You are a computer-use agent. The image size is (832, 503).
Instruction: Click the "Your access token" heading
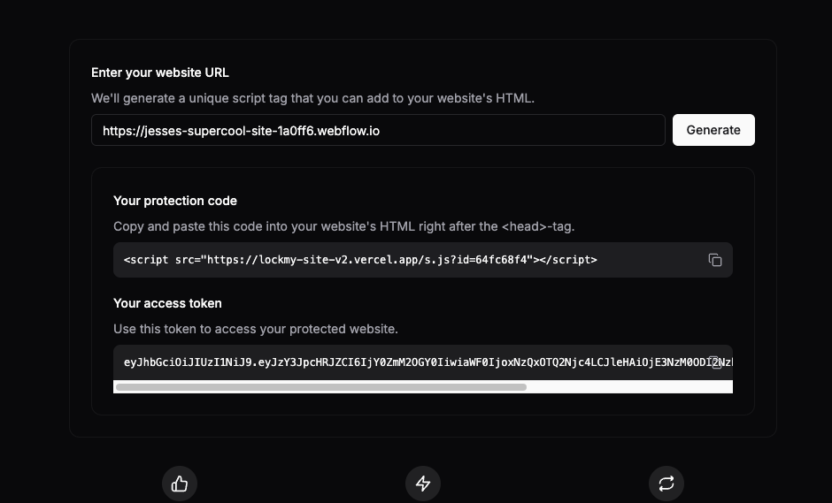167,303
